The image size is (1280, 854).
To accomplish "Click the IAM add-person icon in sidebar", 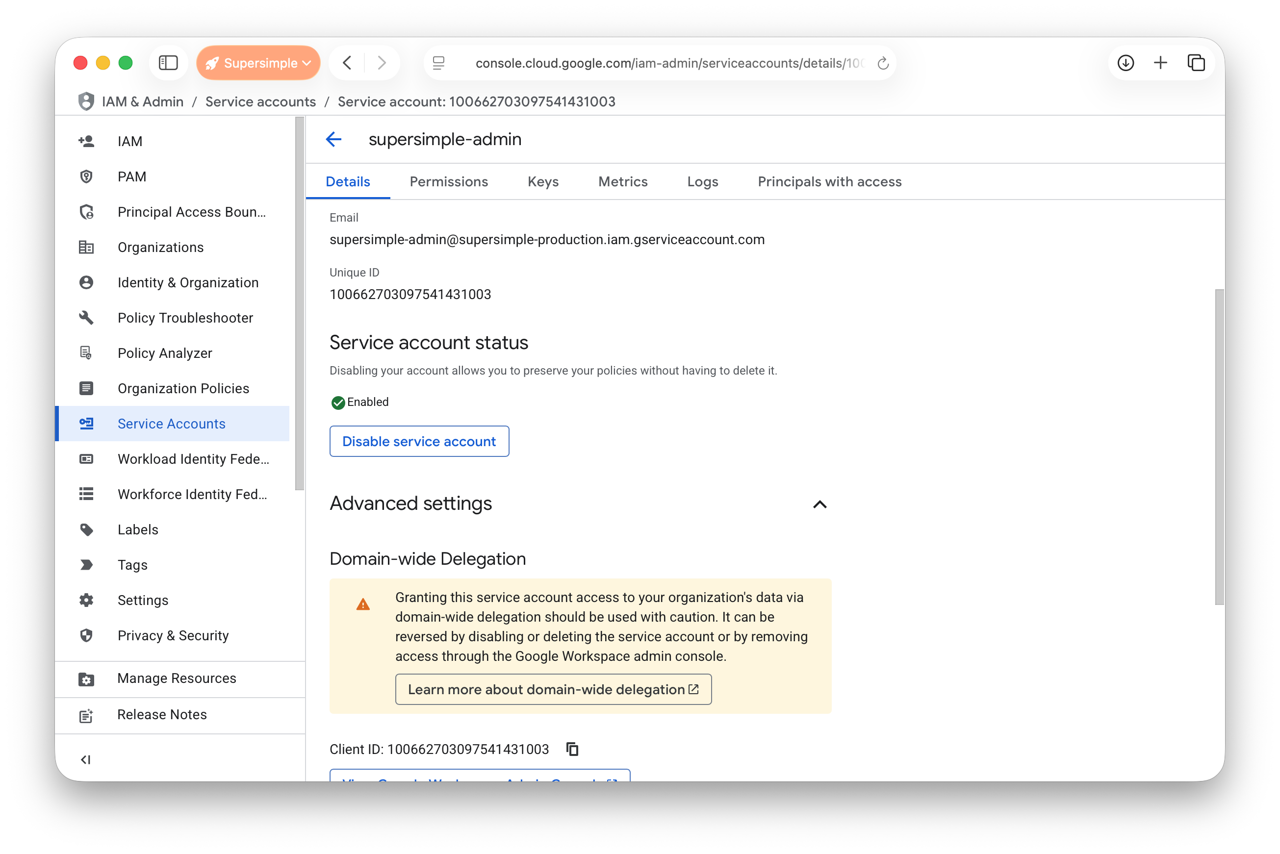I will (x=86, y=141).
